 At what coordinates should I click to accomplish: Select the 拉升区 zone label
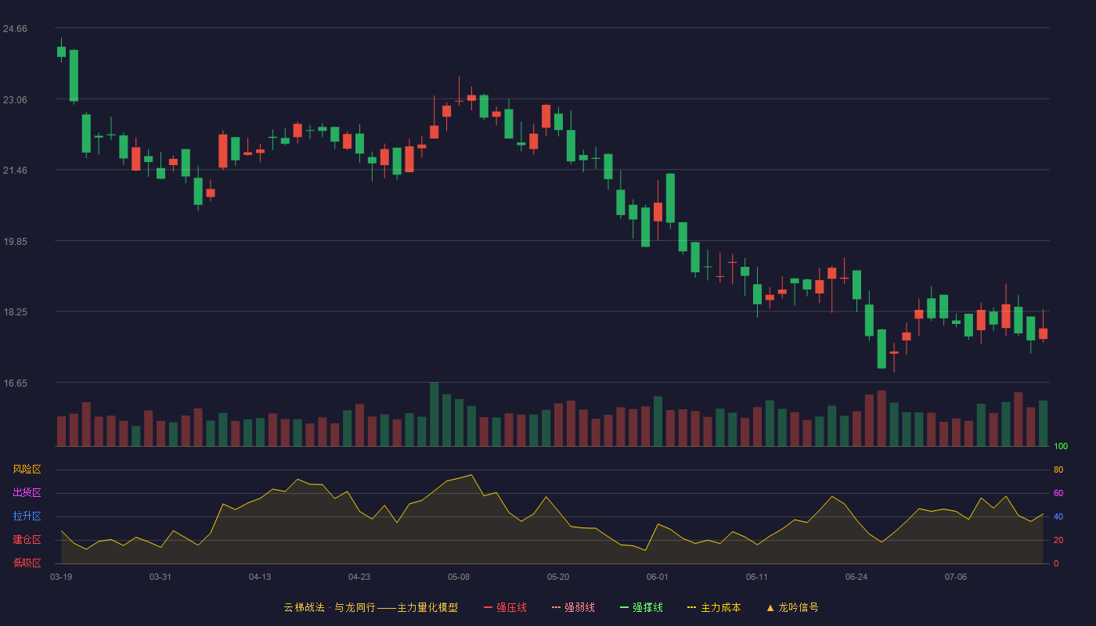click(x=27, y=516)
